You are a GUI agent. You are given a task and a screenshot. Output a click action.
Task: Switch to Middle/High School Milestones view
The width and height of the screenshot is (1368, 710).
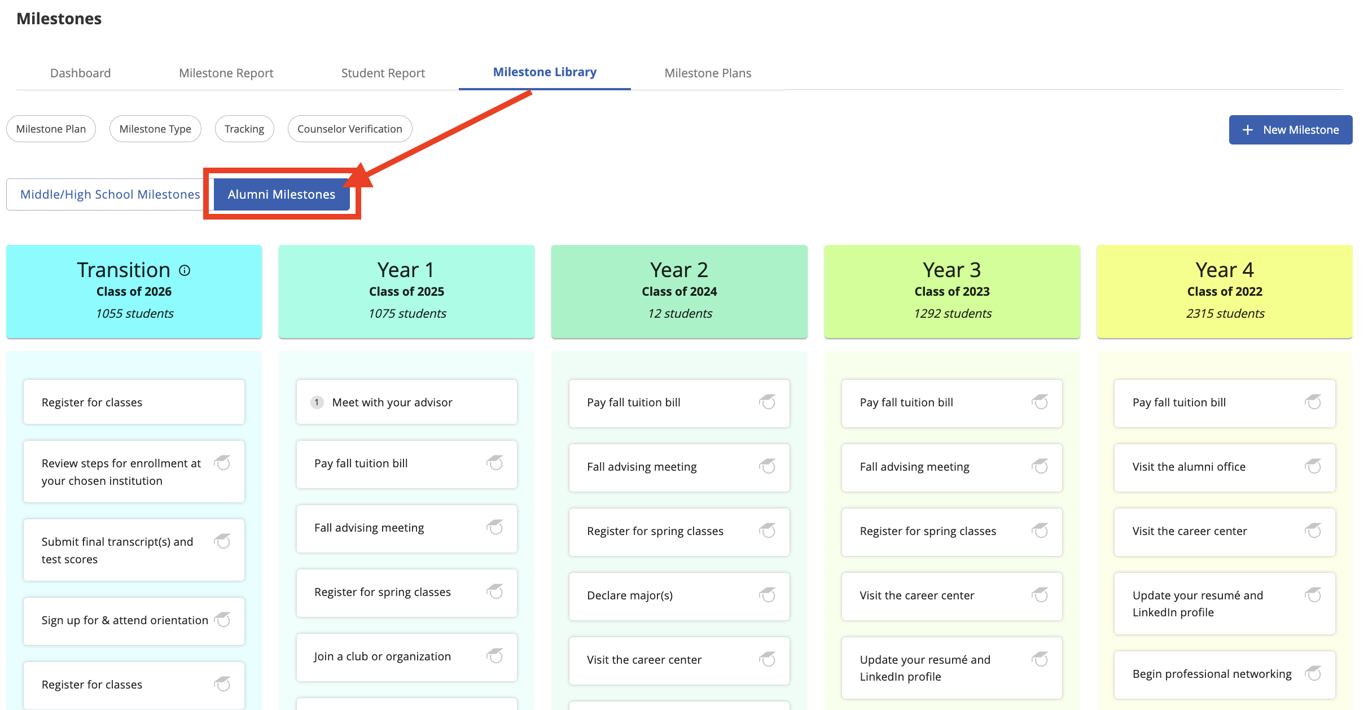[110, 194]
